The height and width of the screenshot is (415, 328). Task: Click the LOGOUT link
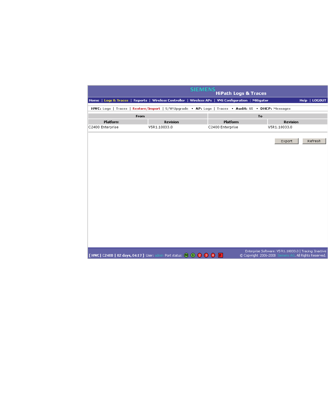click(319, 101)
